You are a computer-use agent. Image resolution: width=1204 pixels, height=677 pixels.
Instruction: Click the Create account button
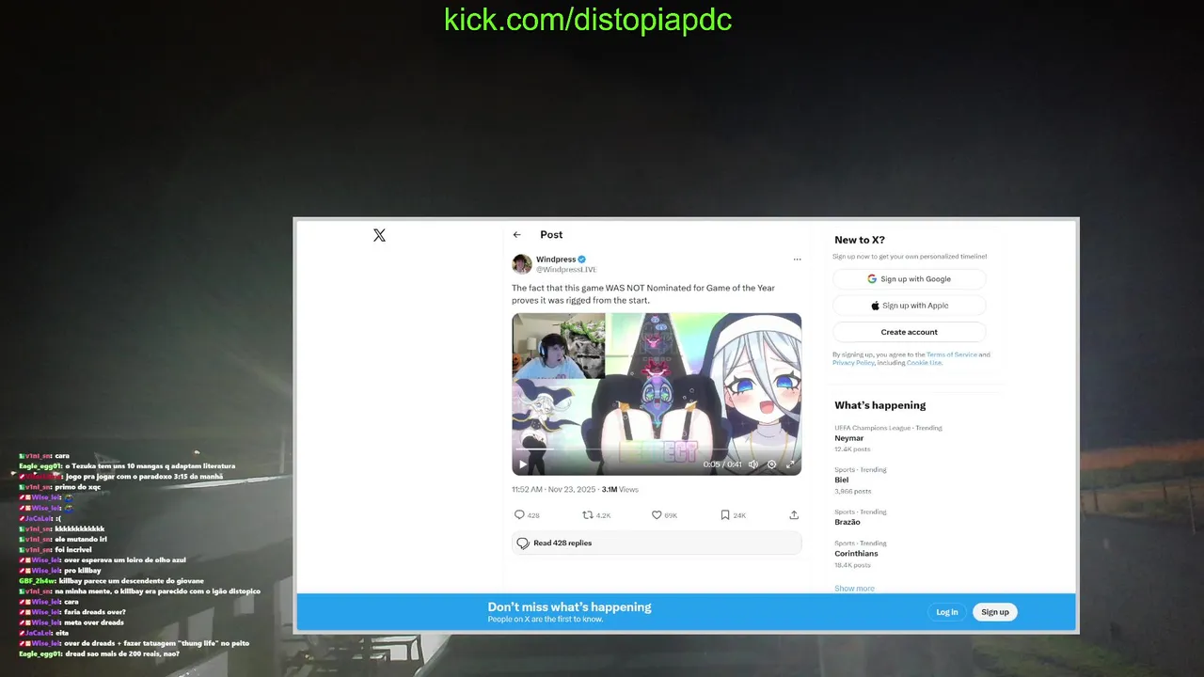click(x=910, y=332)
